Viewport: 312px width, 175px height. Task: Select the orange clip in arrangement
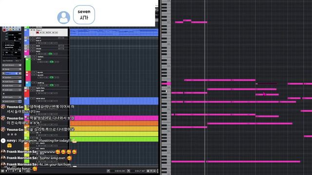pos(114,123)
